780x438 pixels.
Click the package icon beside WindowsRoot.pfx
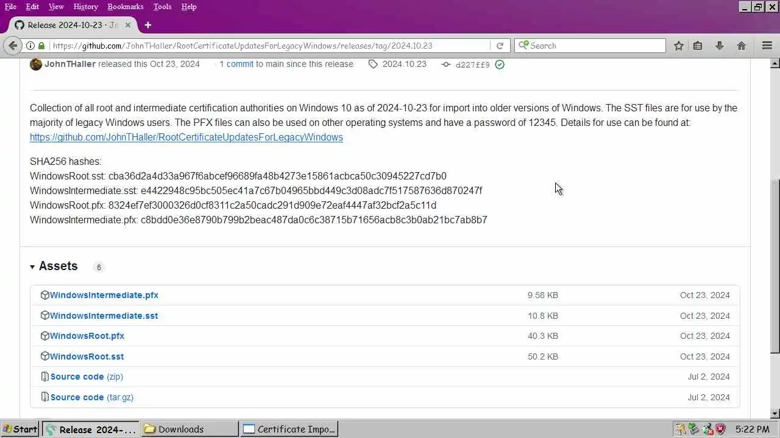[44, 336]
